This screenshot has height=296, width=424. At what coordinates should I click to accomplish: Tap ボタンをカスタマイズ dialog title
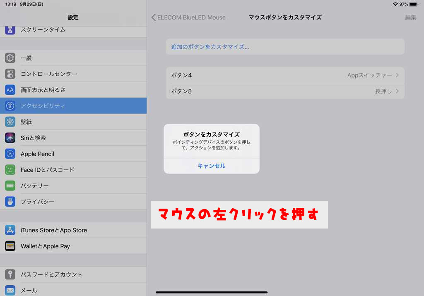[x=212, y=135]
